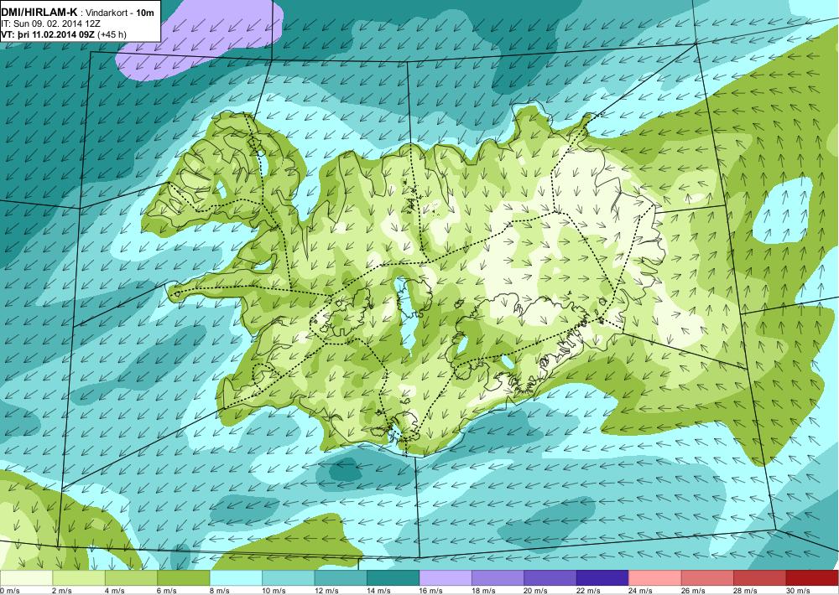The image size is (839, 595).
Task: Click the '20 m/s' legend label
Action: click(536, 591)
